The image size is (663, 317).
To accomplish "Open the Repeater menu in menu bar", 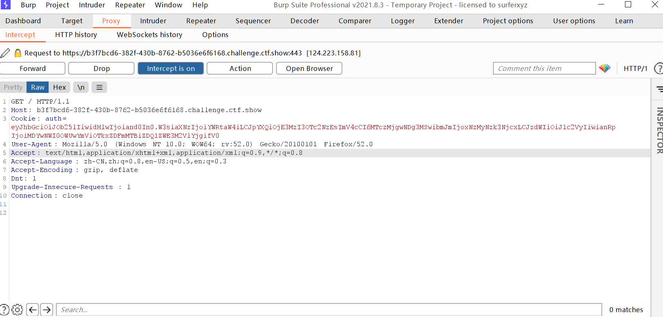I will click(130, 5).
